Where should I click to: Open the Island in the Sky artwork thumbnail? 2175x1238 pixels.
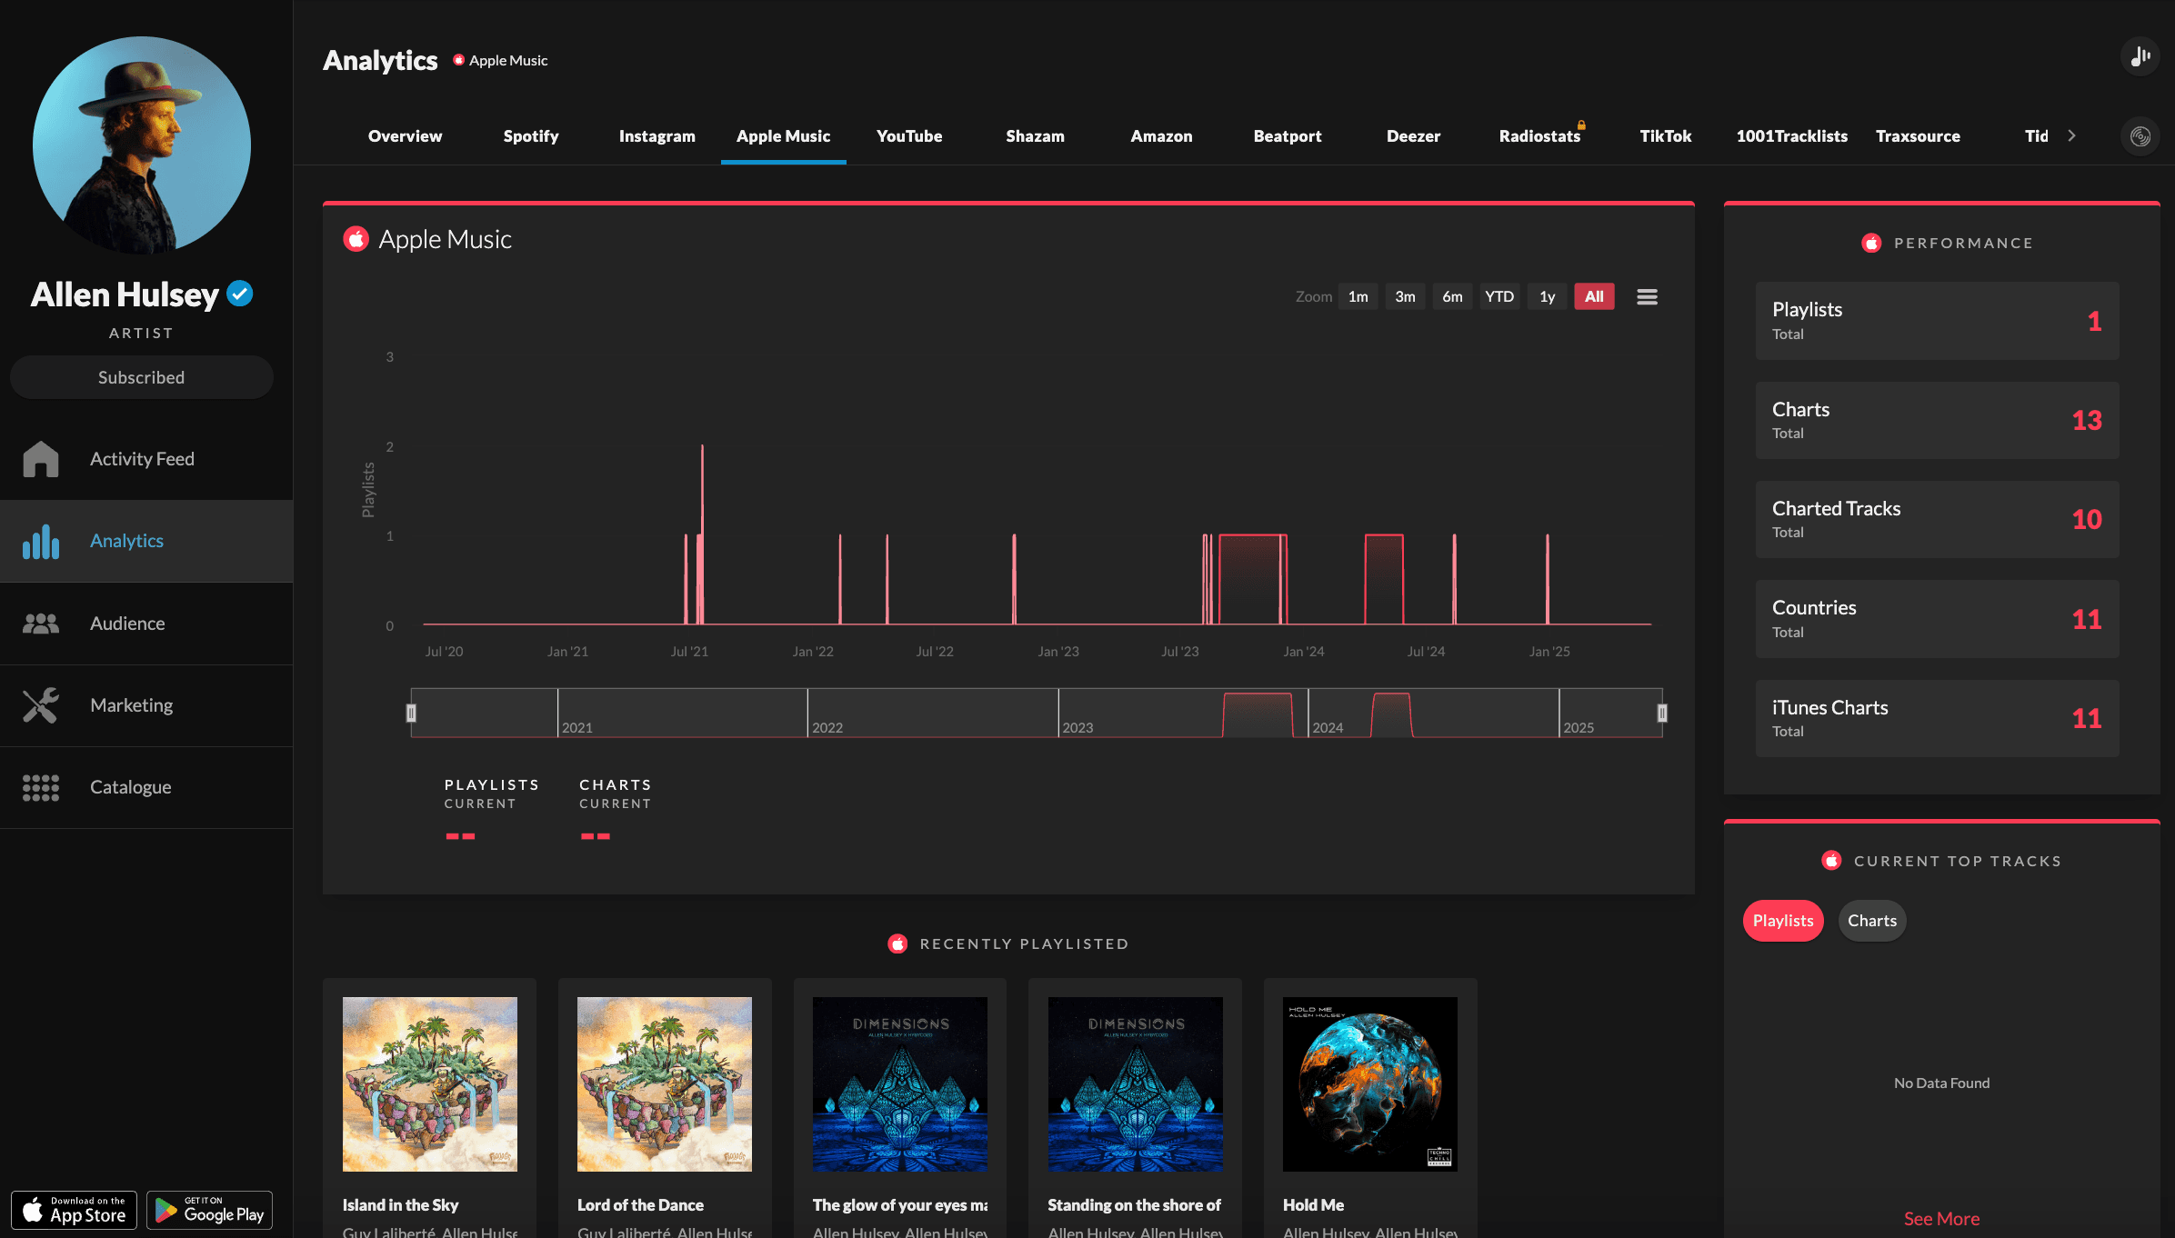click(429, 1083)
